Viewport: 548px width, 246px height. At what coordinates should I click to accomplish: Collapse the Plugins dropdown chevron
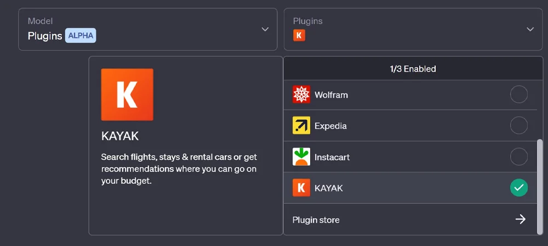[x=530, y=30]
